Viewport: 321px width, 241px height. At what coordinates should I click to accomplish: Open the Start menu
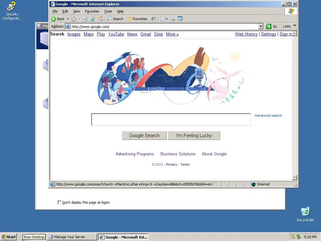click(8, 237)
